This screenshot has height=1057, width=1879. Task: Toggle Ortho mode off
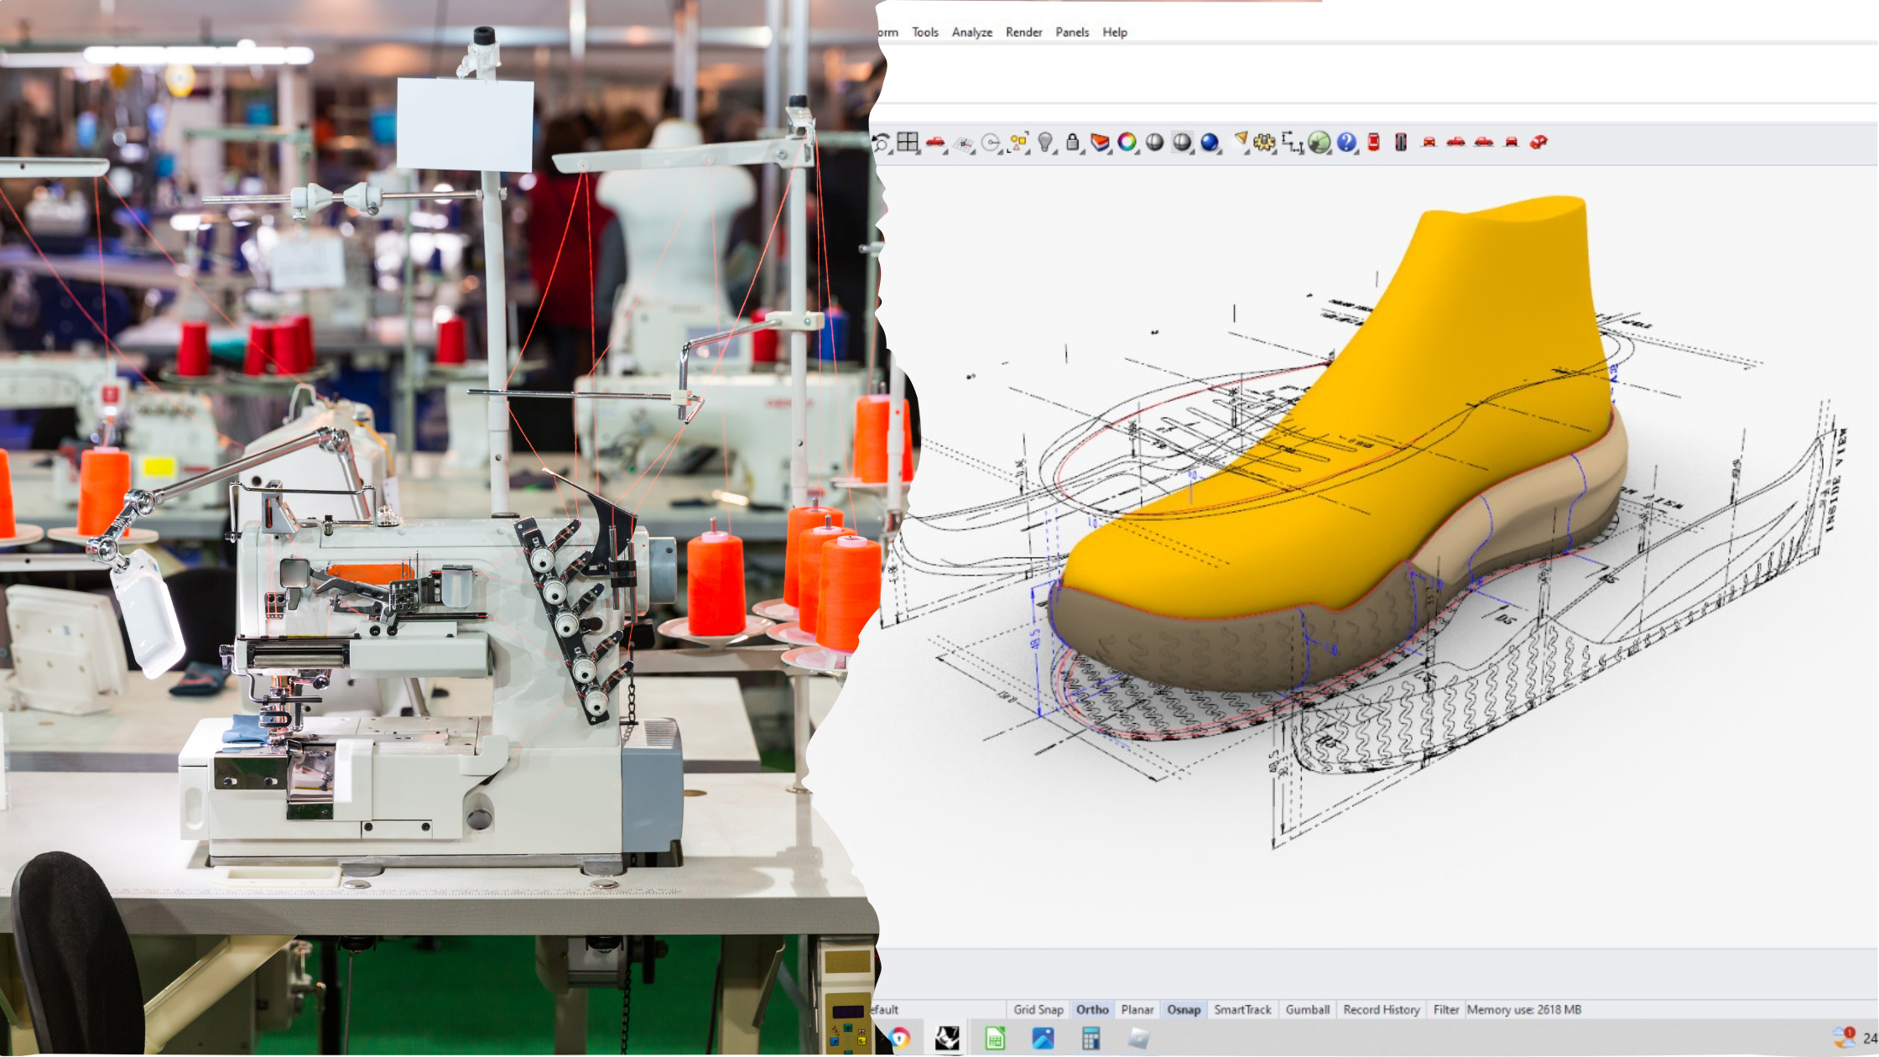(x=1092, y=1009)
